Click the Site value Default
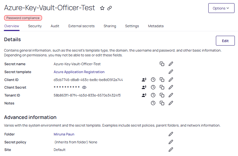238x156 pixels. (59, 150)
